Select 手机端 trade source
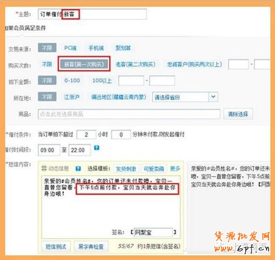Screen dimensions: 275x260 96,48
